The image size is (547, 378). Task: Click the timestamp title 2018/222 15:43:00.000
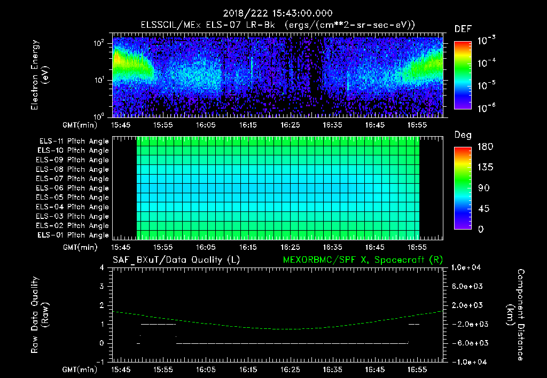[x=278, y=13]
